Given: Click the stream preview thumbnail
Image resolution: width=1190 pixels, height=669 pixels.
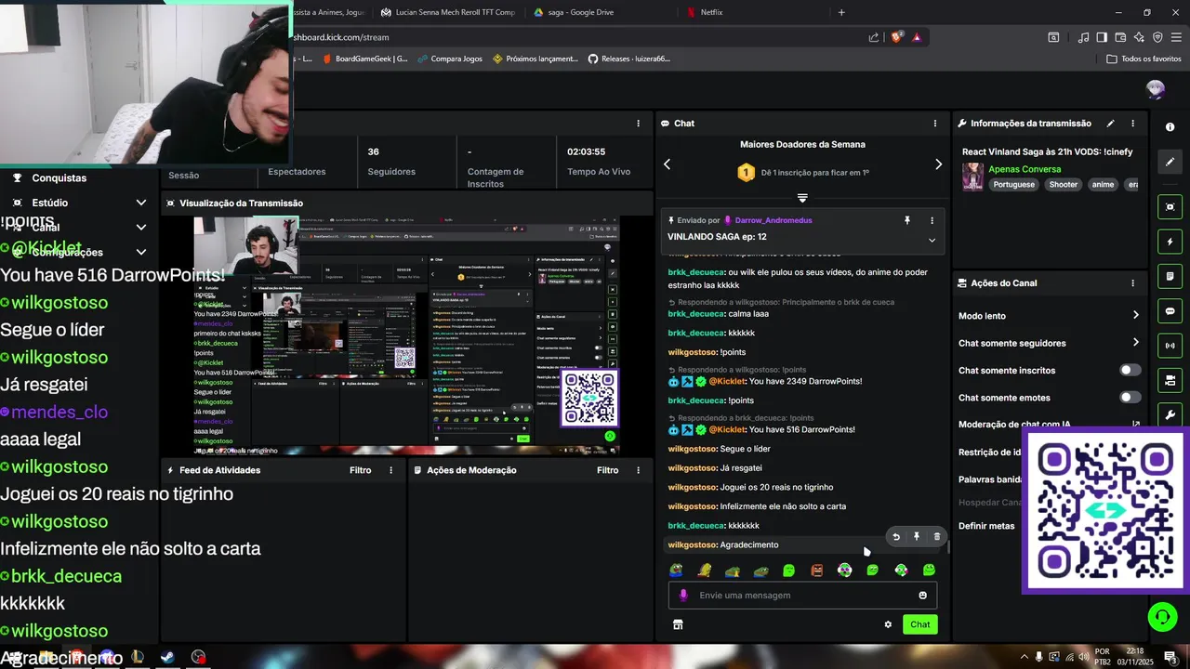Looking at the screenshot, I should [407, 335].
